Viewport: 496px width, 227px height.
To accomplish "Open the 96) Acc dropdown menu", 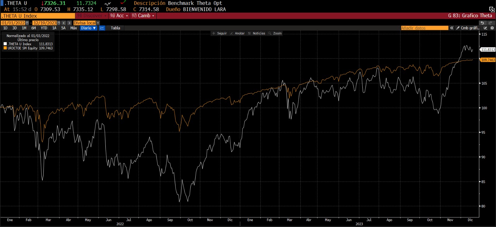I will tap(119, 16).
